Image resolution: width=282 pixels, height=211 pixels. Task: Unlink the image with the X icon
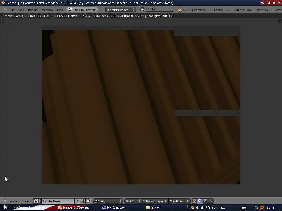[88, 201]
